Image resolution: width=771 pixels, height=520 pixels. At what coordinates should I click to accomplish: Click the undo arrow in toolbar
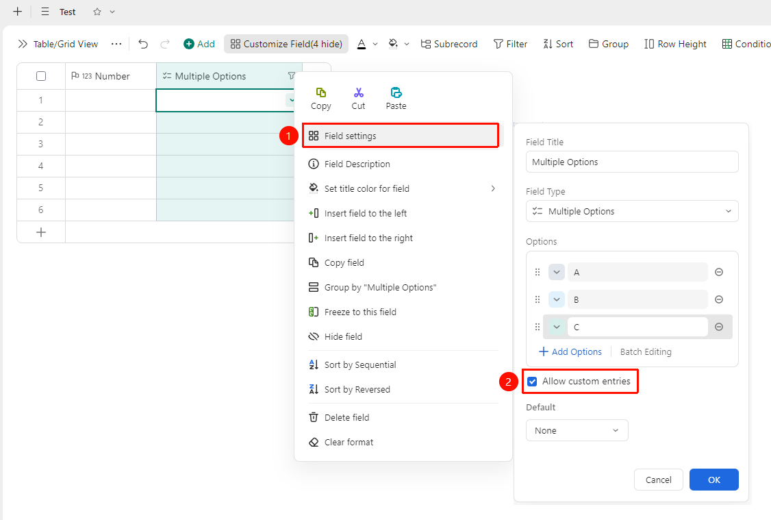click(143, 44)
